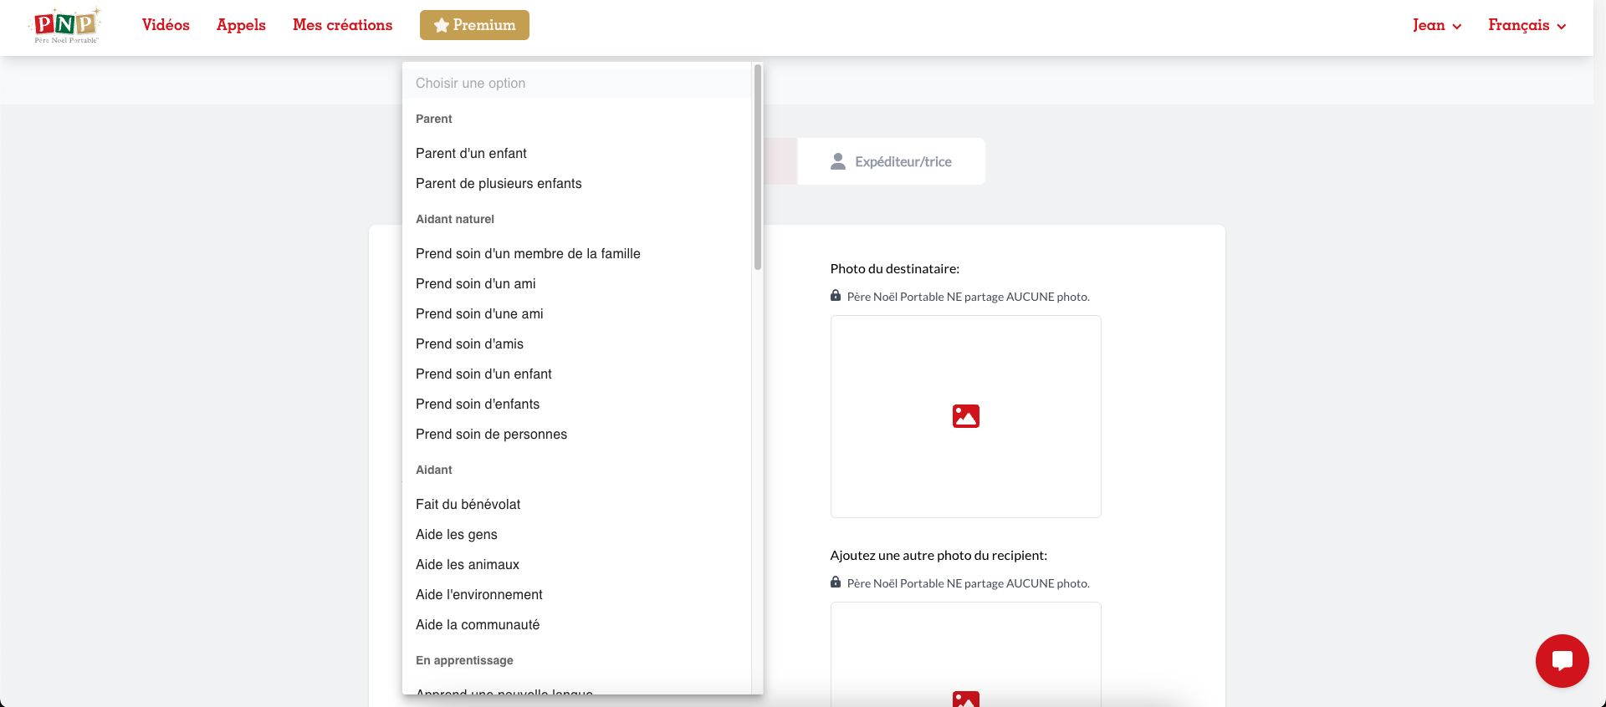
Task: Click the 'Photo du destinataire' upload box
Action: pos(966,416)
